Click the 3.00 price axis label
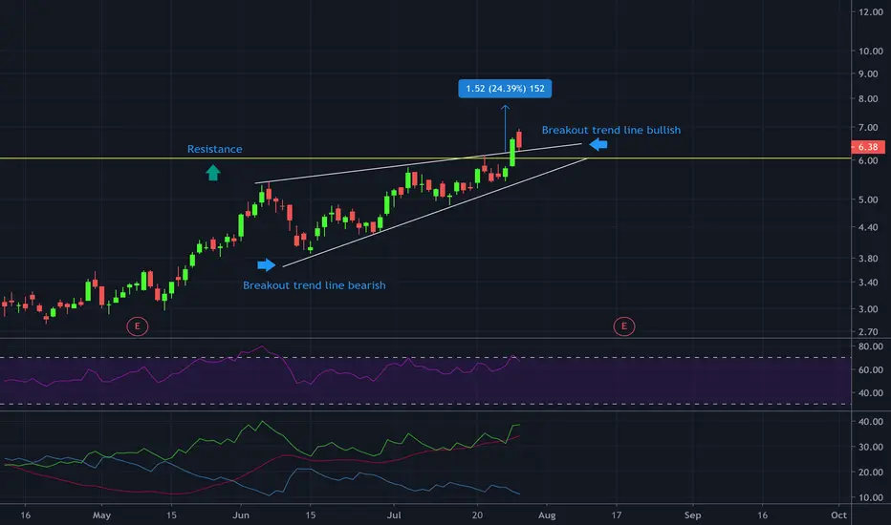 coord(868,309)
